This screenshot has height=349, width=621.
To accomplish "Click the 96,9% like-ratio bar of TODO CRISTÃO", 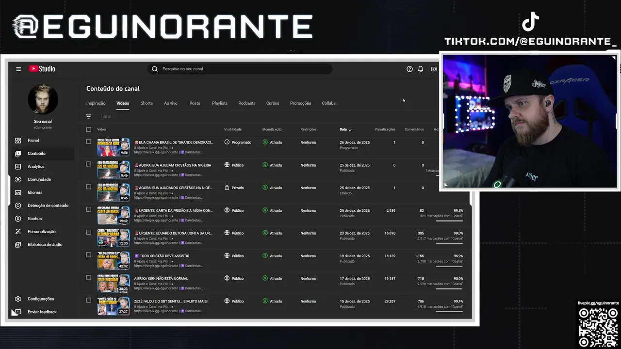I will click(x=449, y=266).
